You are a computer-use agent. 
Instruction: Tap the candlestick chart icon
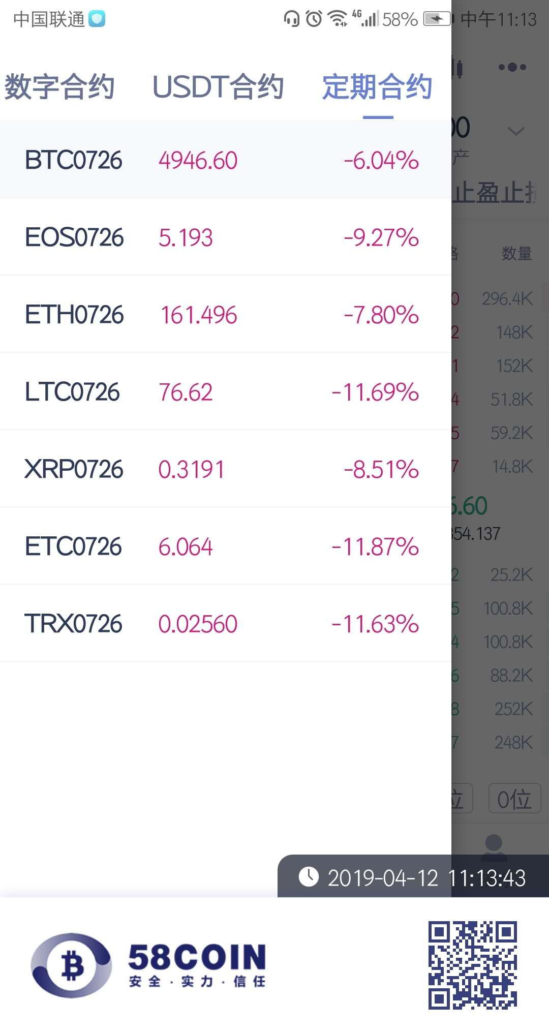459,68
